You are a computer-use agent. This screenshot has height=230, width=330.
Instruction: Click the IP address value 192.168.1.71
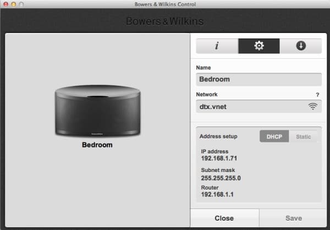(x=219, y=158)
